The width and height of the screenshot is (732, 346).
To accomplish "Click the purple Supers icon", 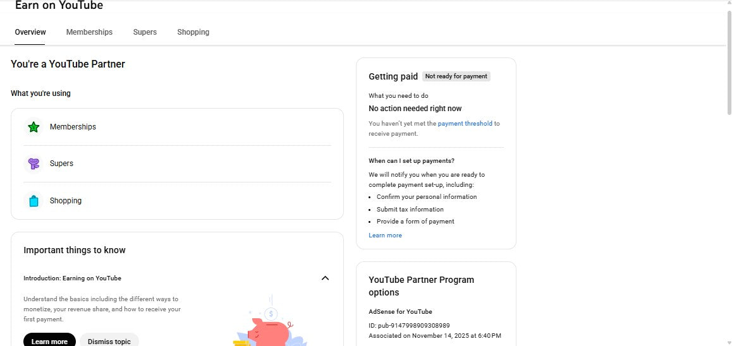I will point(34,164).
